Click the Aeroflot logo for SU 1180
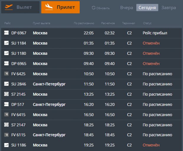 tap(6, 53)
